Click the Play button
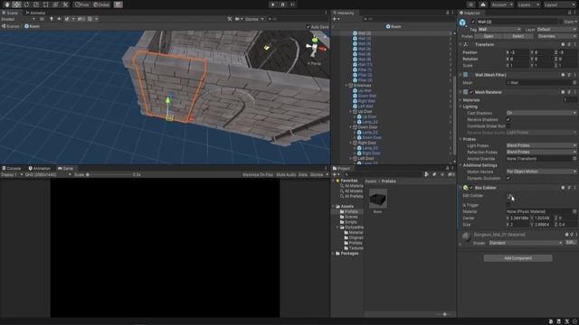 [x=273, y=5]
